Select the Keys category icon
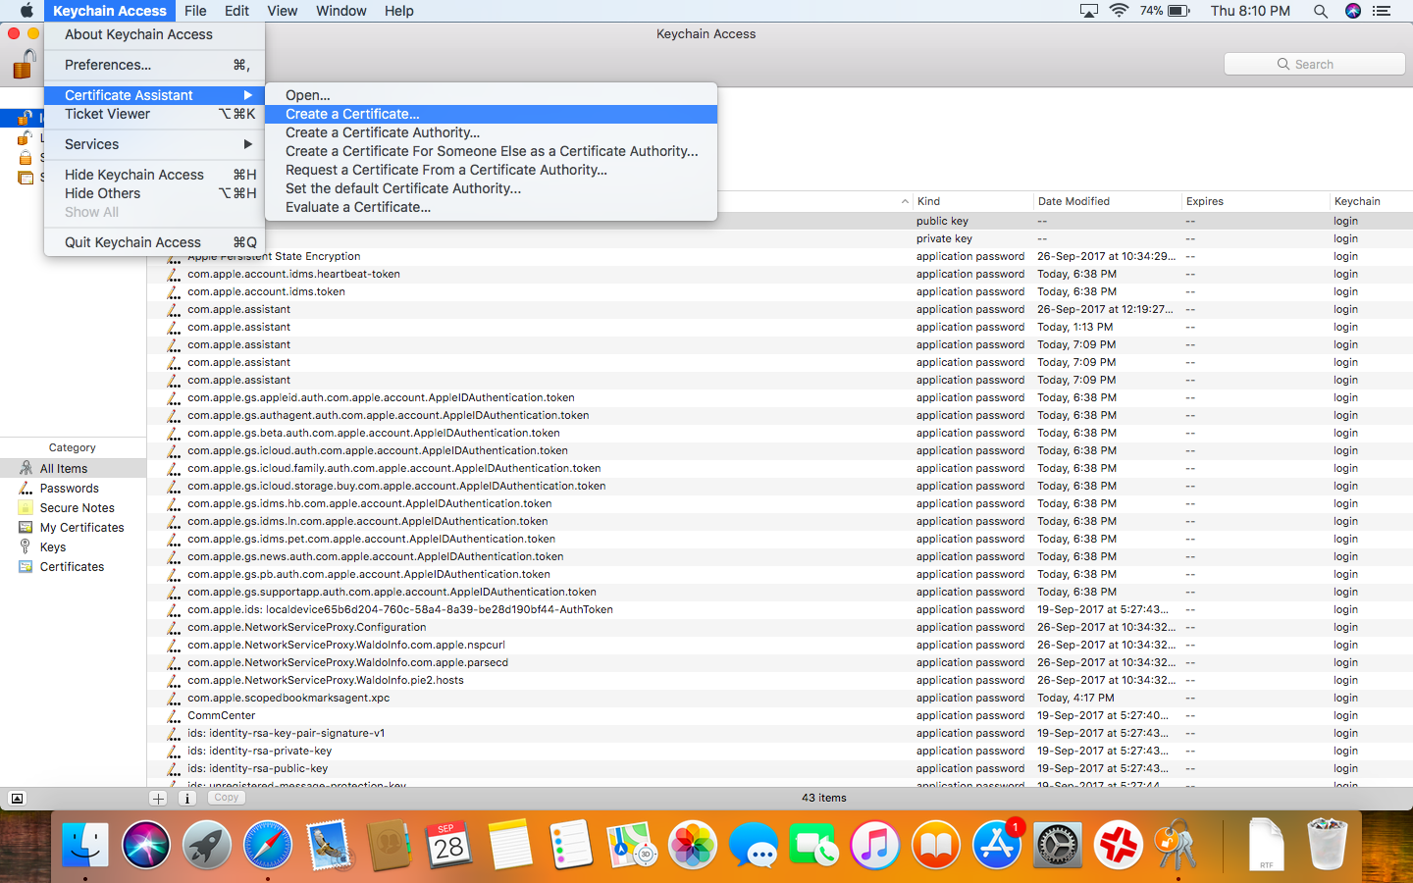Screen dimensions: 1413x883 [x=26, y=546]
